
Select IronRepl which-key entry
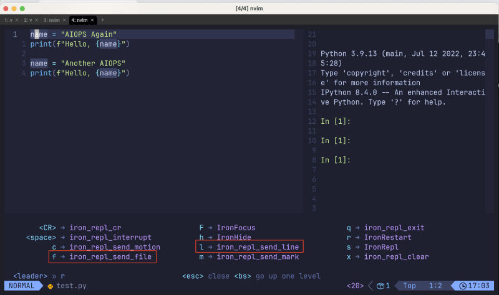tap(372, 247)
